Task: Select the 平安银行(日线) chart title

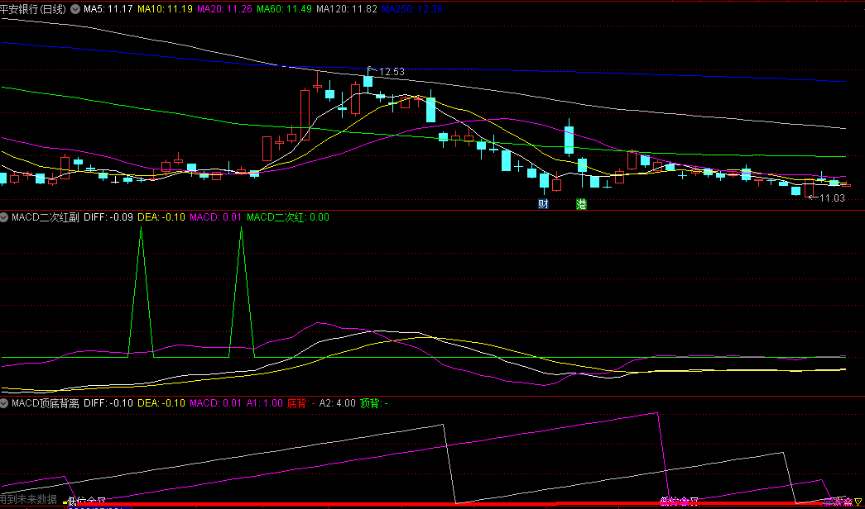Action: tap(34, 9)
